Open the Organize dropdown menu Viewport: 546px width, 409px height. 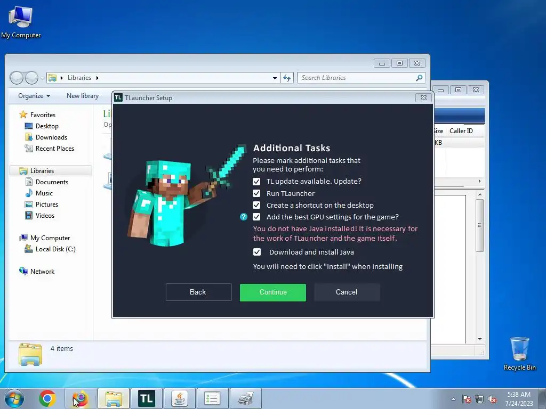point(34,96)
